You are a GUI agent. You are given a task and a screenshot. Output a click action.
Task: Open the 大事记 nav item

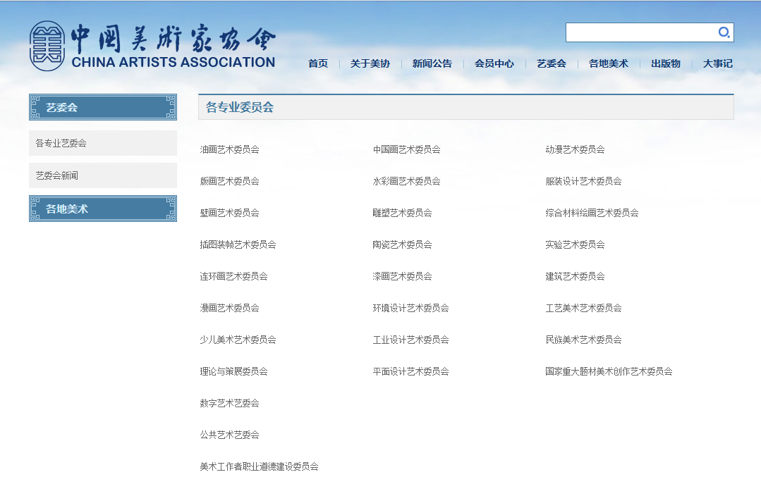pos(717,63)
